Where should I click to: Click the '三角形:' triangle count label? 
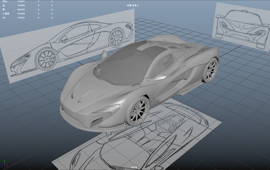[6, 14]
